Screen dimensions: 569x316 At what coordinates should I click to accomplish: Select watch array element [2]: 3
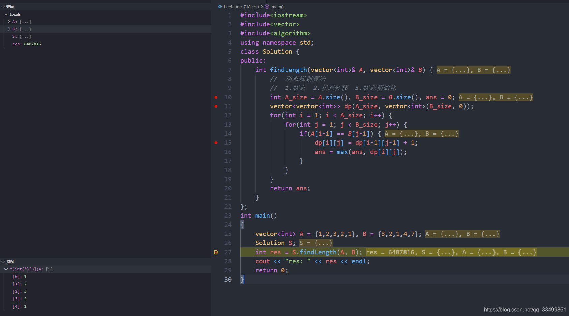tap(19, 291)
